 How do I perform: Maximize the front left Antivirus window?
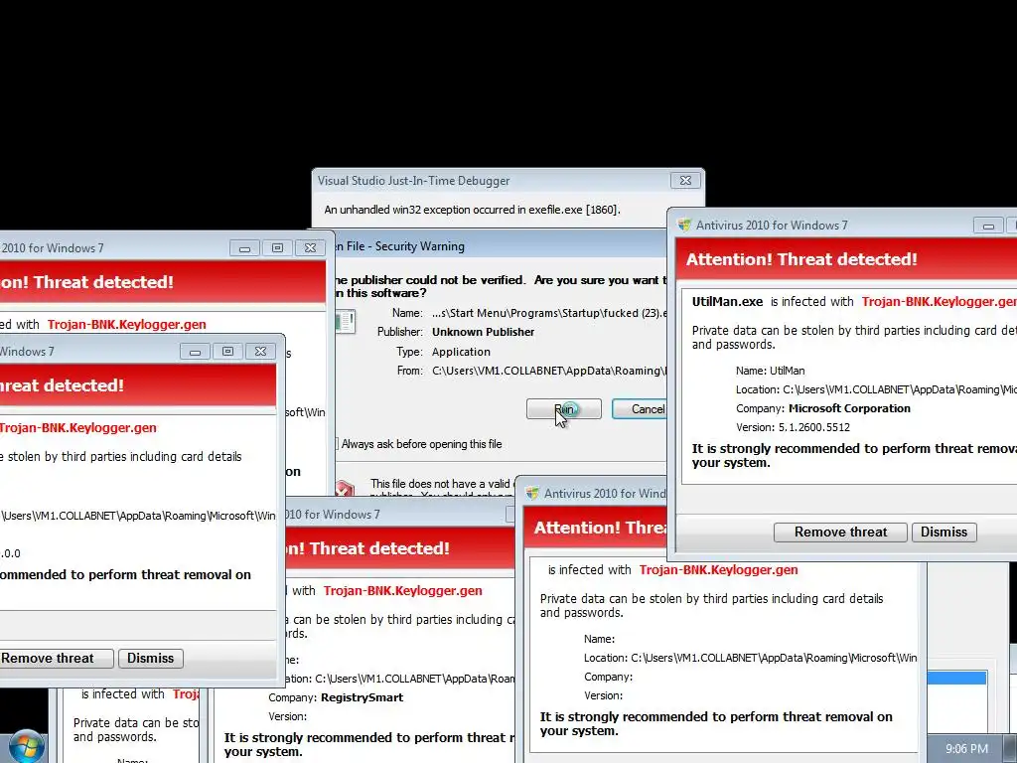[x=227, y=352]
